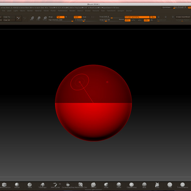This screenshot has width=191, height=191.
Task: Enable Y axis symmetry
Action: click(134, 20)
